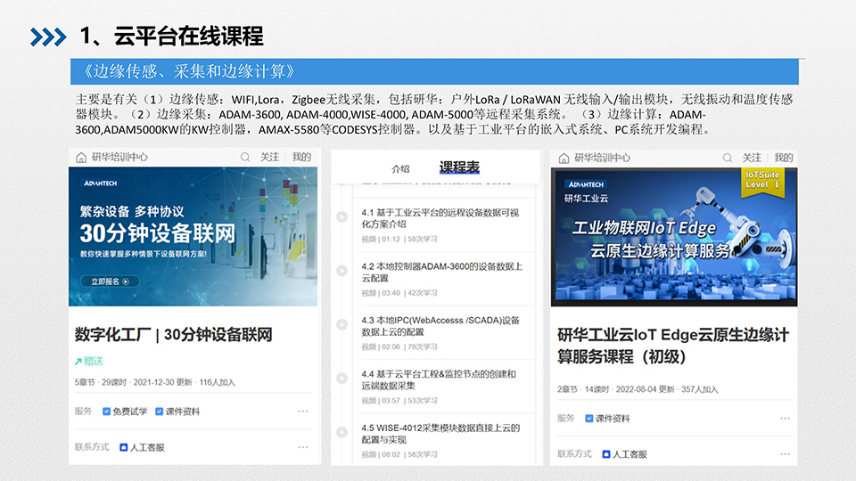Screen dimensions: 856x481
Task: Click the search icon in left panel header
Action: click(x=245, y=158)
